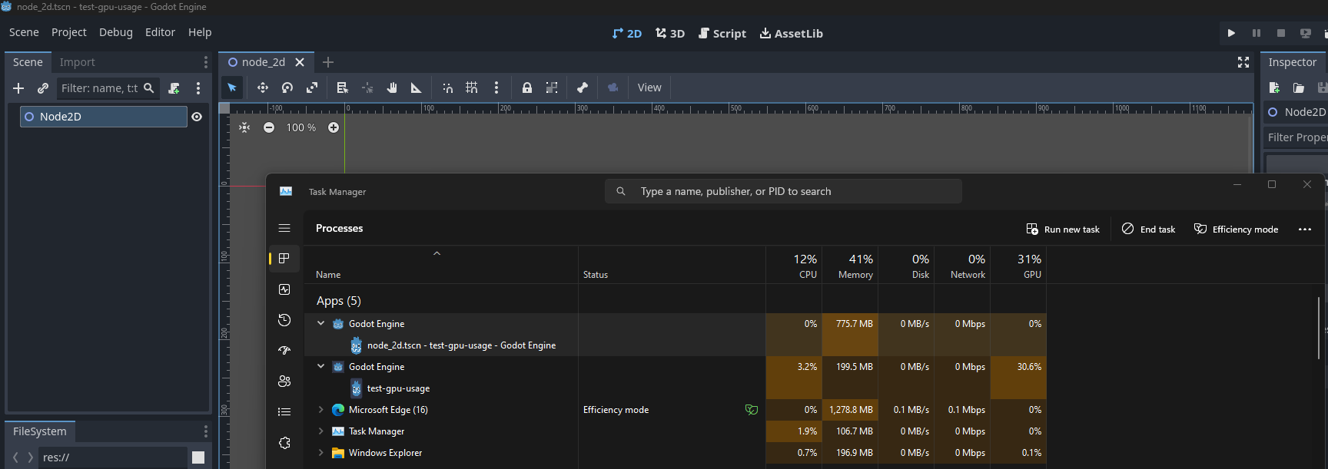Focus the Task Manager search box

(783, 191)
